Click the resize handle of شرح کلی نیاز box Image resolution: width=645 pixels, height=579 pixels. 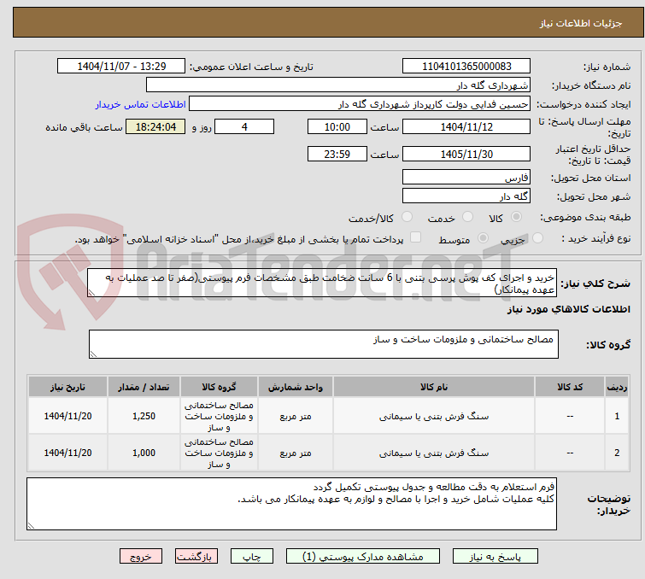(x=91, y=292)
